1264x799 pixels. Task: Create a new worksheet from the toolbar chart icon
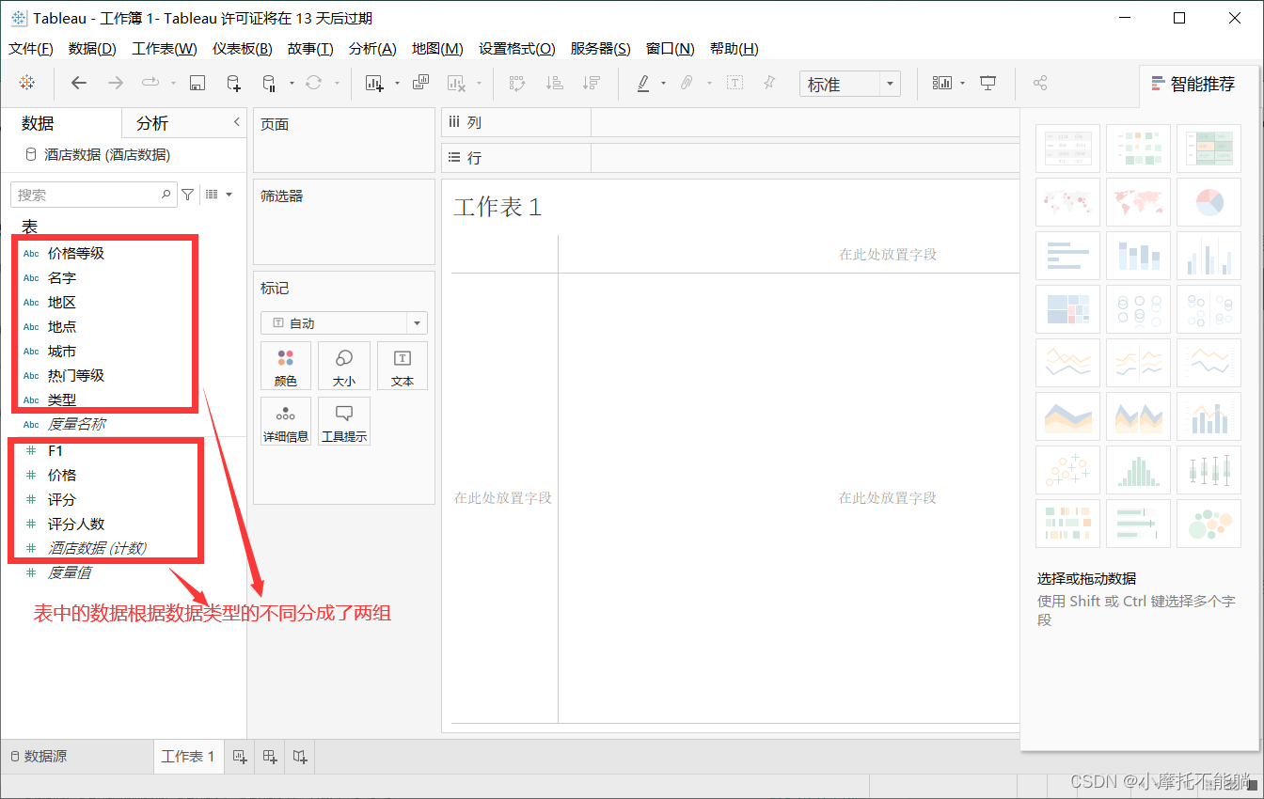[374, 83]
